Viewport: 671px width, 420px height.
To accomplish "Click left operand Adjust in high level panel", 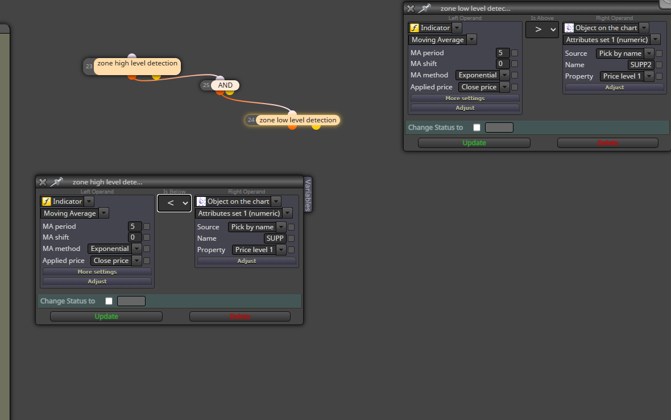I will tap(97, 282).
